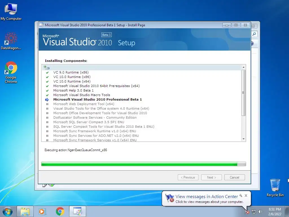Image resolution: width=289 pixels, height=217 pixels.
Task: Select bold Microsoft Visual Studio 2010 Professional Beta 1
Action: (97, 99)
